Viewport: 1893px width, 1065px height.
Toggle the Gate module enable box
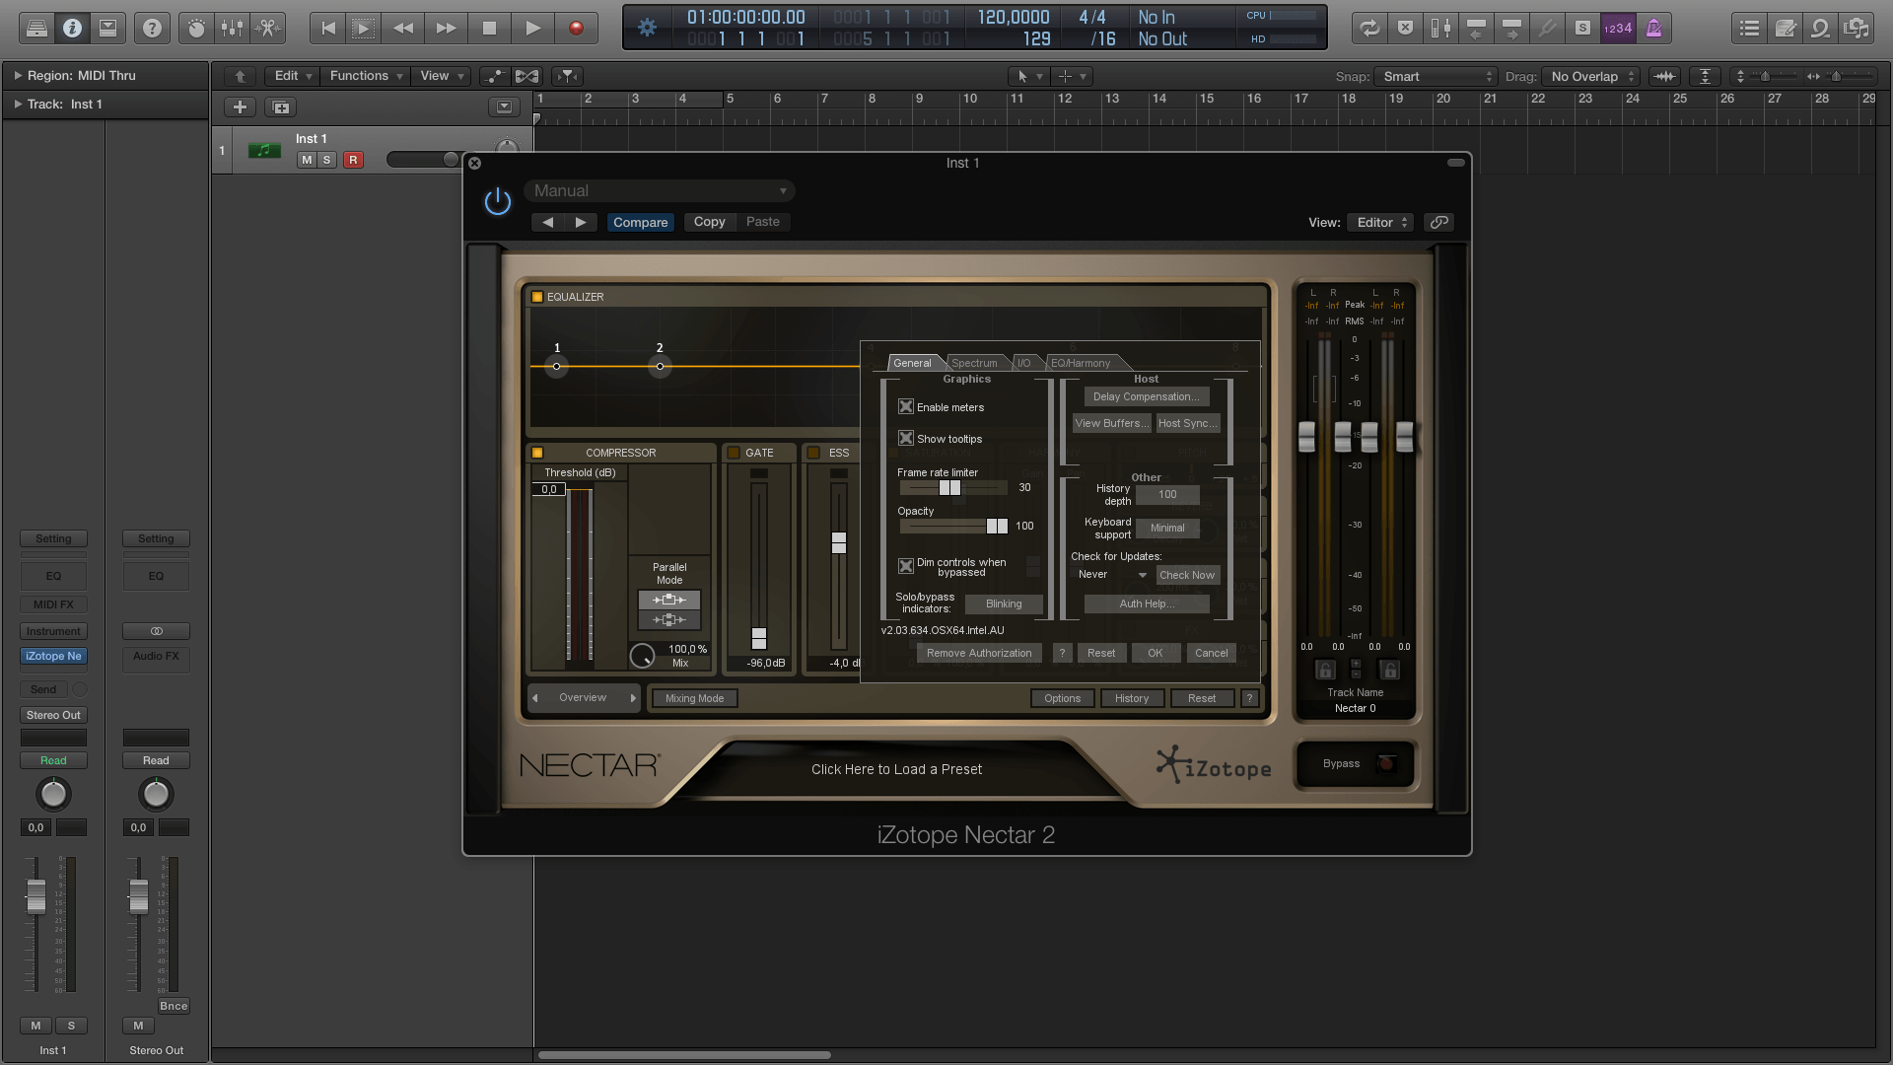[x=734, y=453]
